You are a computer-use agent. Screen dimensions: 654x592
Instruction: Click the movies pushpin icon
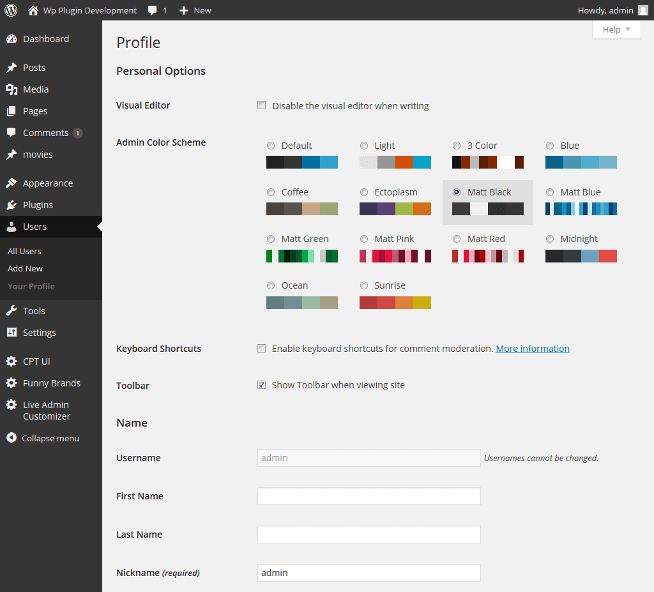point(11,155)
